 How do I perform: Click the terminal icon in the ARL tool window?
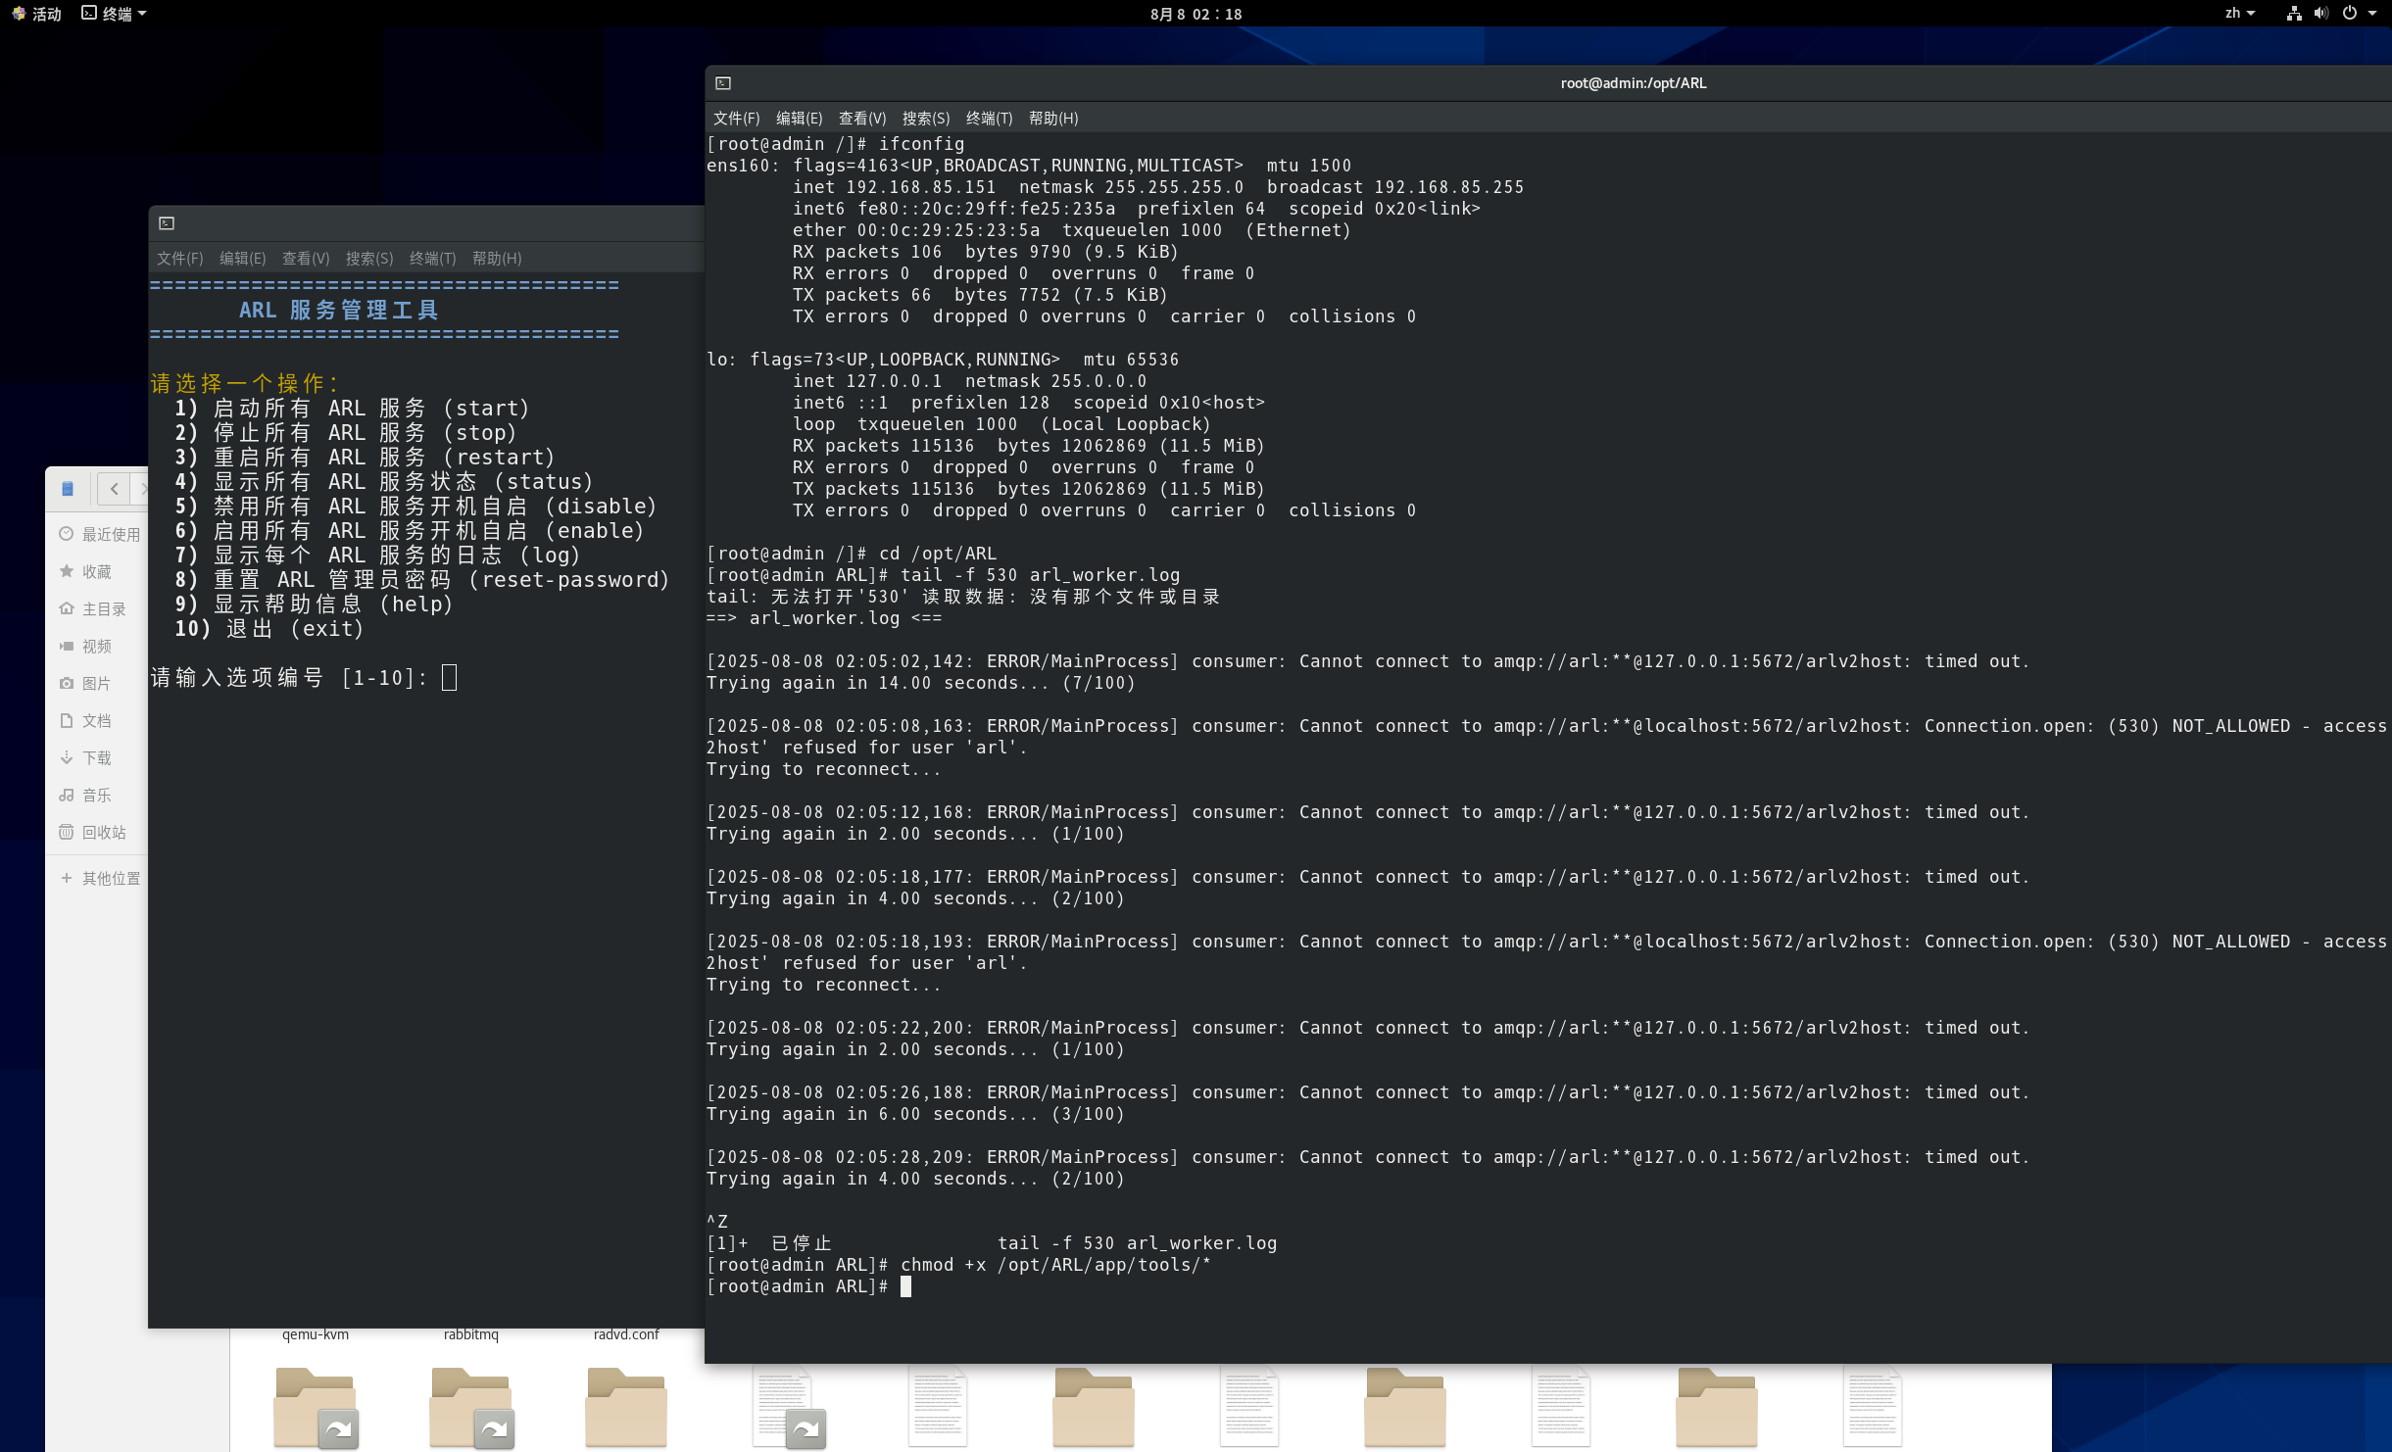(x=167, y=223)
